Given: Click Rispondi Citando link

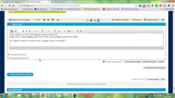Looking at the screenshot, I should (151, 20).
